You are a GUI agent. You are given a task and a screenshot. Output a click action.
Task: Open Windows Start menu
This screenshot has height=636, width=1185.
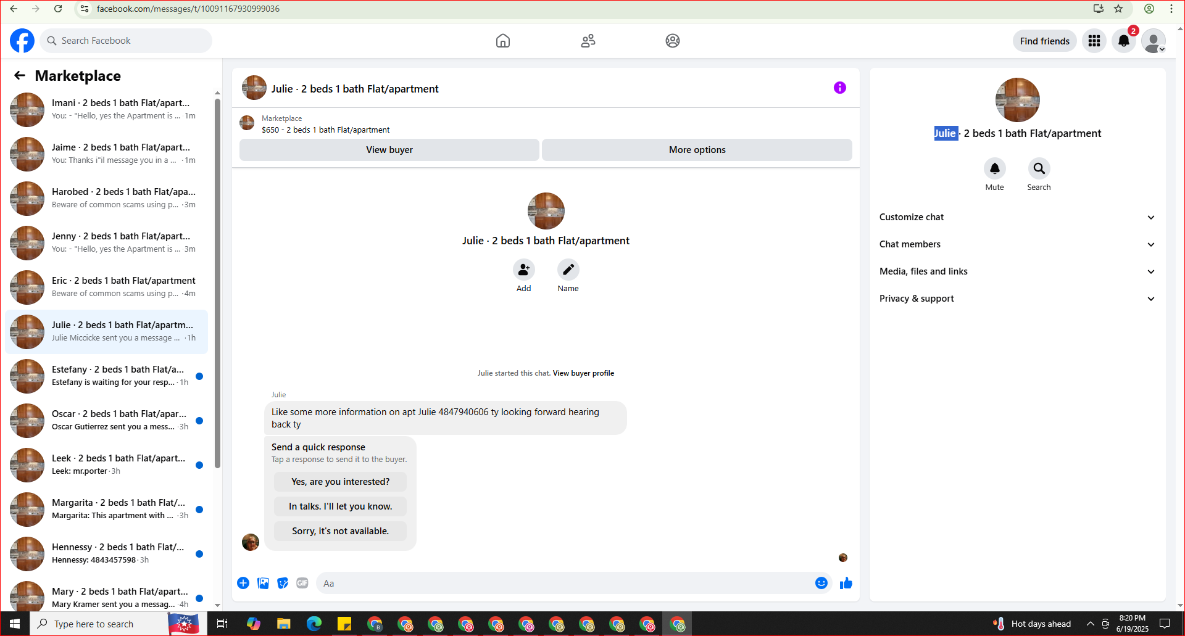[x=15, y=624]
